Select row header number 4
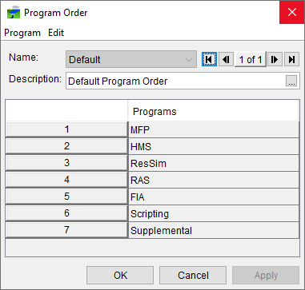The width and height of the screenshot is (305, 290). [66, 180]
